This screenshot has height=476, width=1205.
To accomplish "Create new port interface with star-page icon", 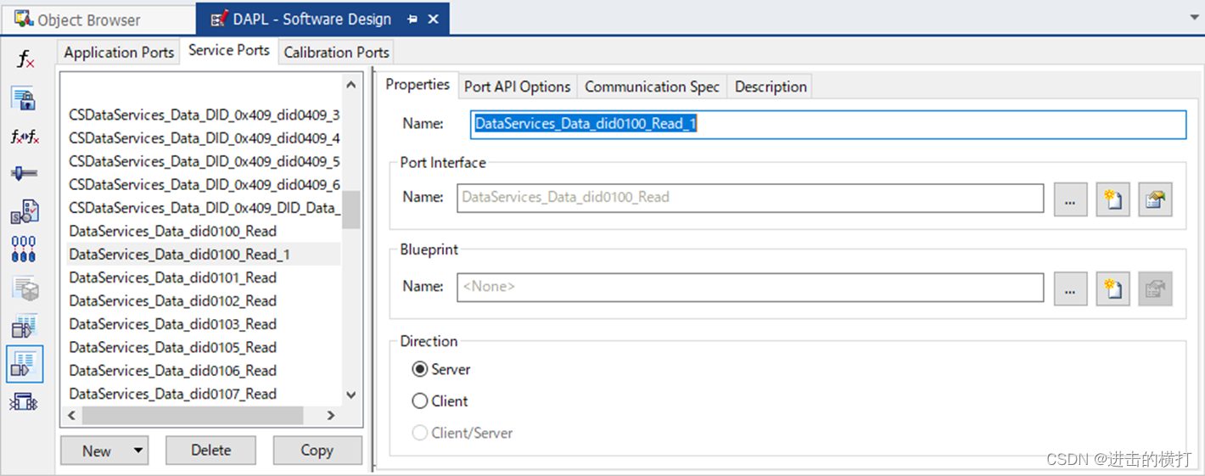I will 1113,200.
